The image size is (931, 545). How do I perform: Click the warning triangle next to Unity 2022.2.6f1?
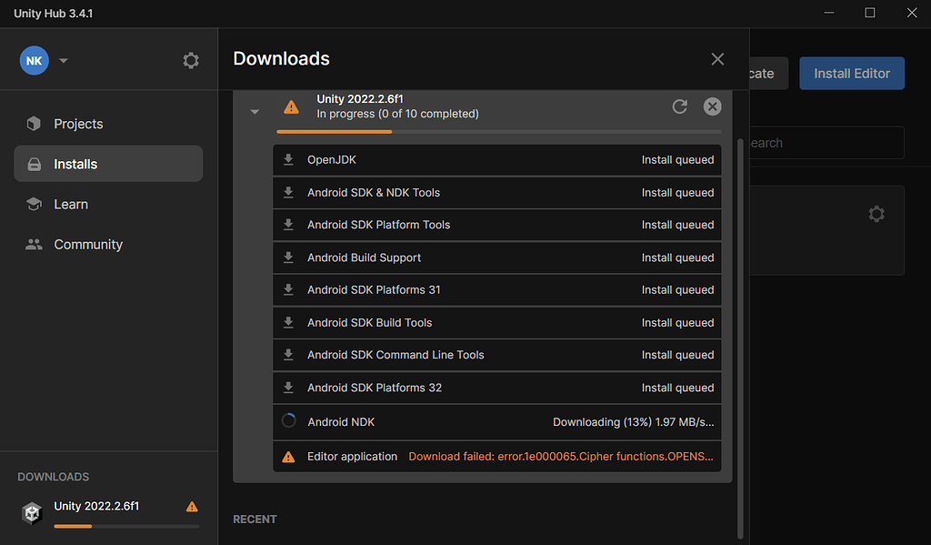[291, 106]
